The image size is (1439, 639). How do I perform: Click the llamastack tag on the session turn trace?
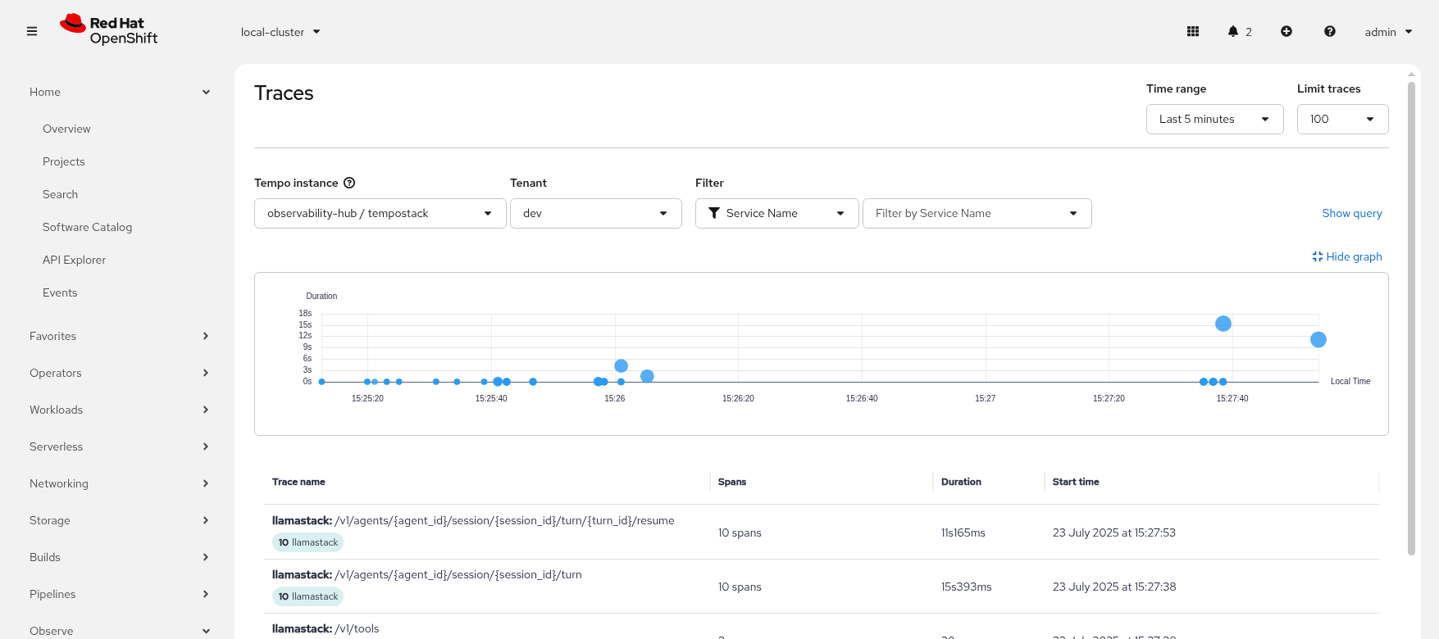pyautogui.click(x=307, y=596)
